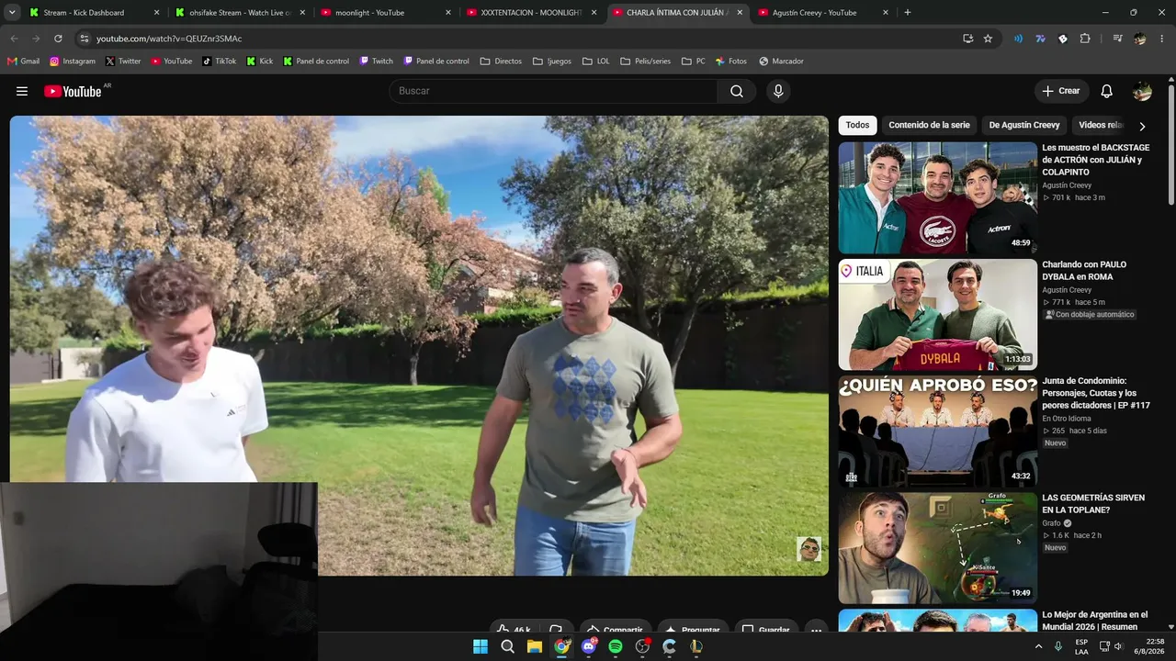Viewport: 1176px width, 661px height.
Task: Click the Crear button
Action: tap(1061, 91)
